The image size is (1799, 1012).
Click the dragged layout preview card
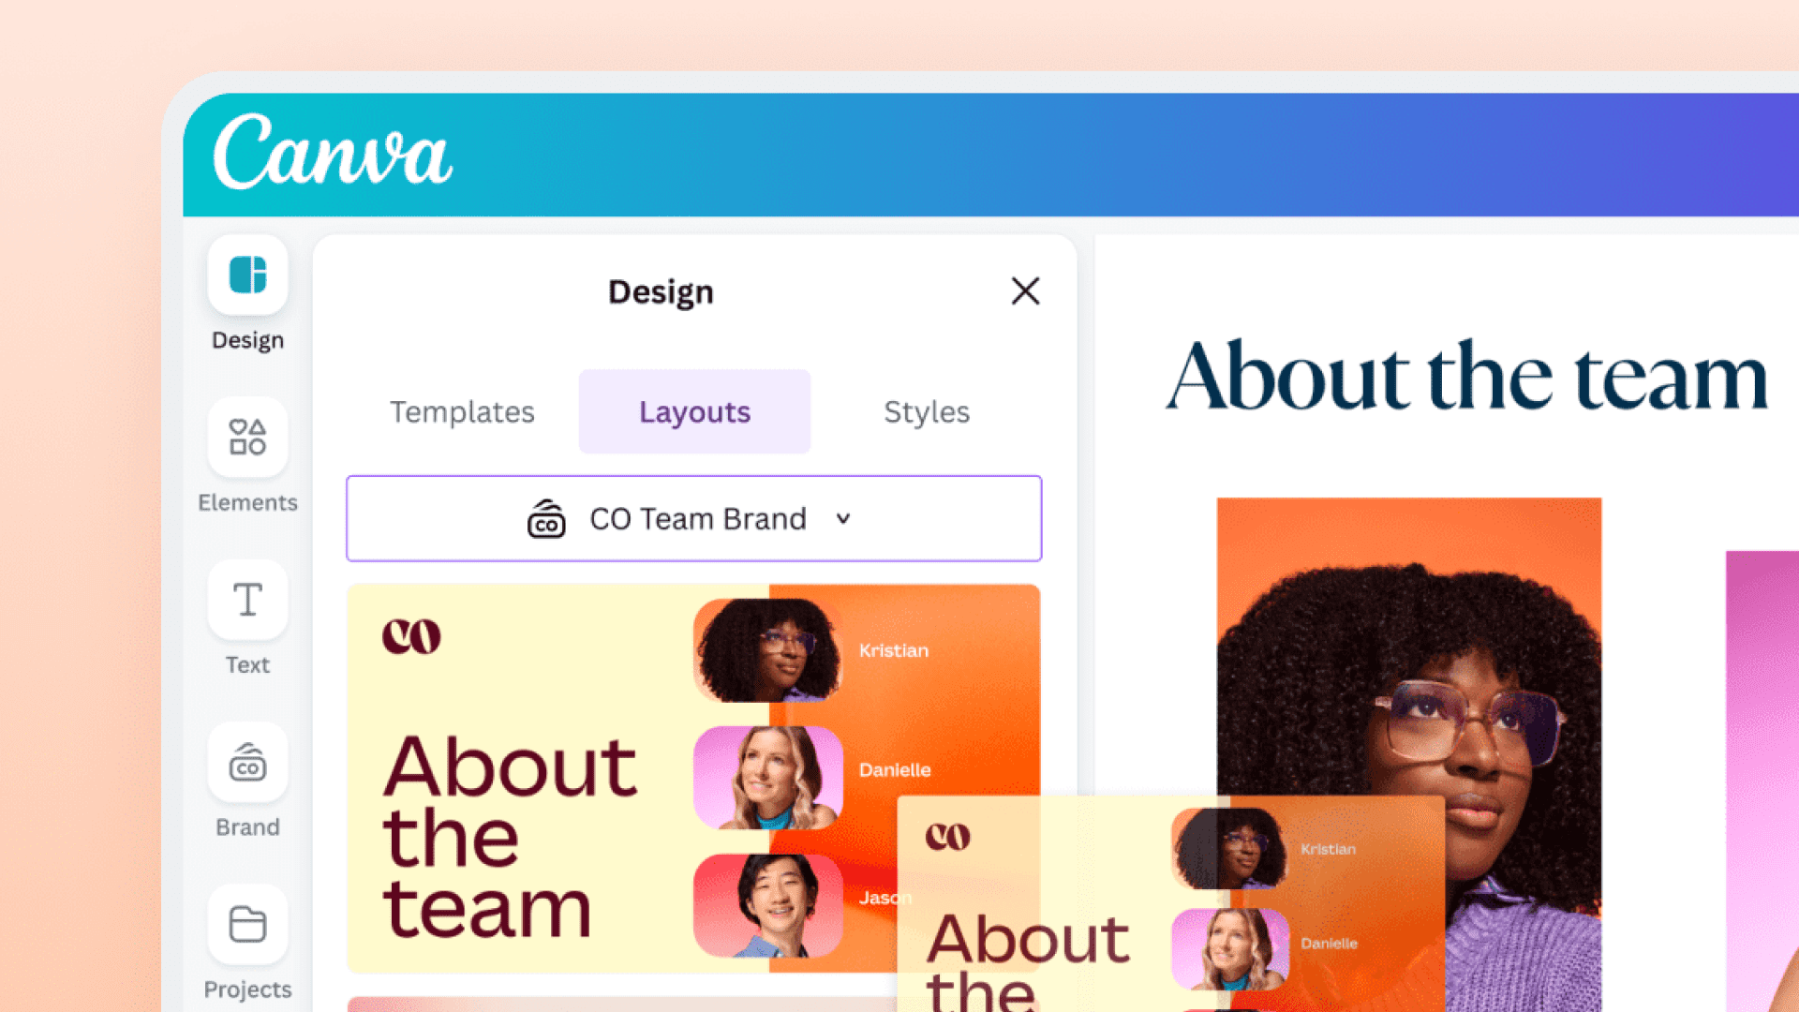(x=1171, y=904)
